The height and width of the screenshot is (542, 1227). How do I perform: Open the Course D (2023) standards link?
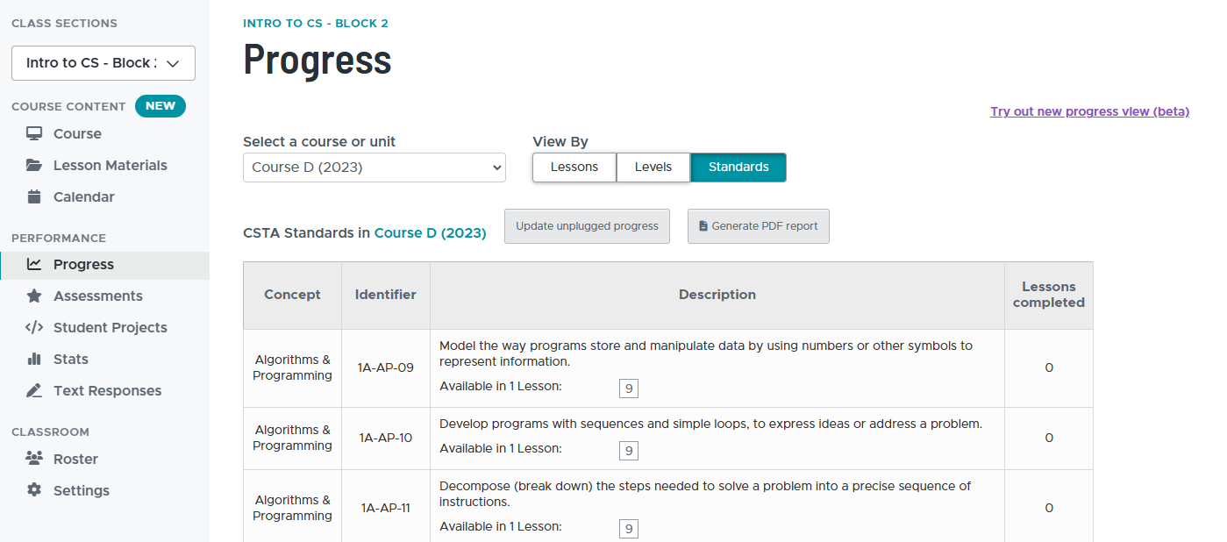[430, 233]
